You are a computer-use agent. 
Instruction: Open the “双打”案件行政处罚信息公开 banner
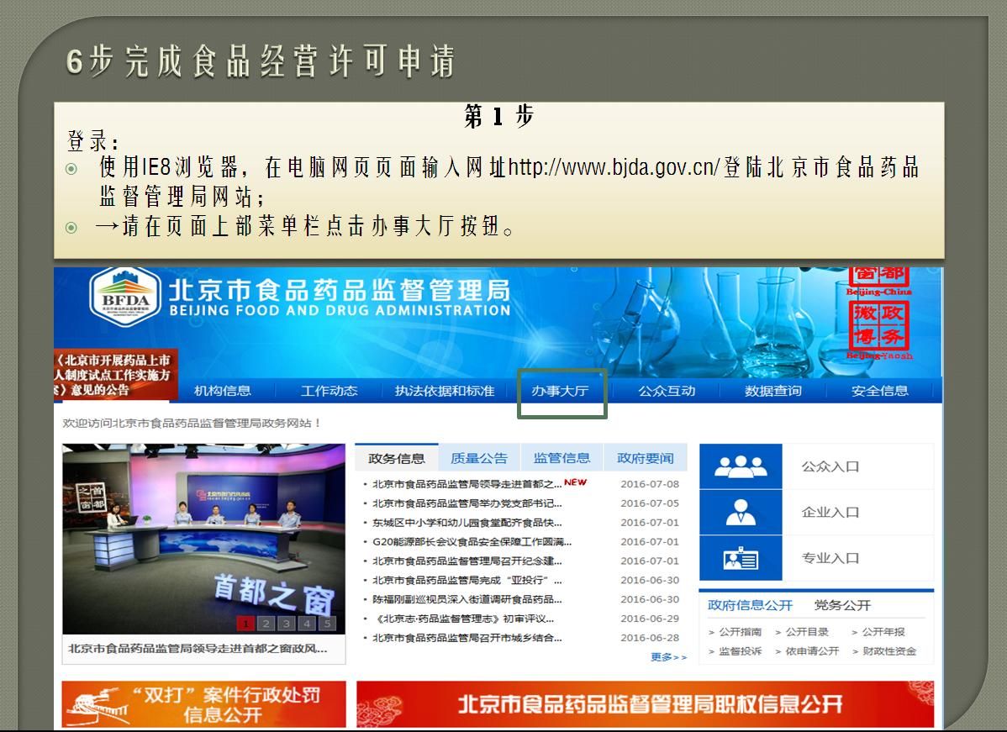tap(203, 704)
